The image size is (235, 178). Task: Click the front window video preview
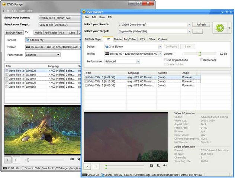point(126,137)
